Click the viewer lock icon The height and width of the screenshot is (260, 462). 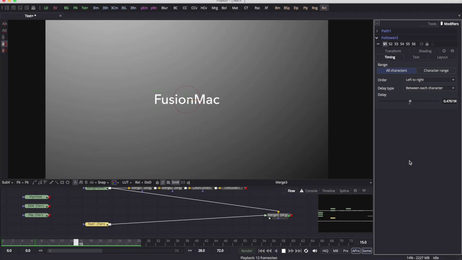pyautogui.click(x=157, y=182)
